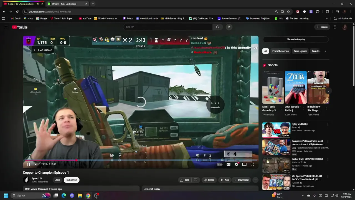Go back to previous page
The width and height of the screenshot is (355, 200).
coord(4,12)
